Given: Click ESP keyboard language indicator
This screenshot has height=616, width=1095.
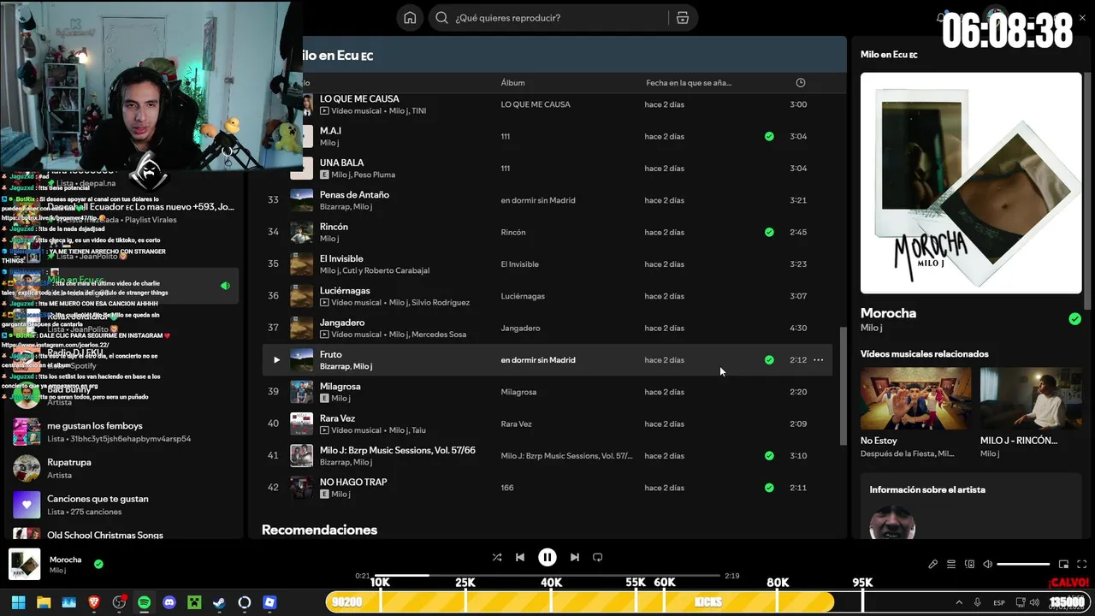Looking at the screenshot, I should click(x=999, y=602).
